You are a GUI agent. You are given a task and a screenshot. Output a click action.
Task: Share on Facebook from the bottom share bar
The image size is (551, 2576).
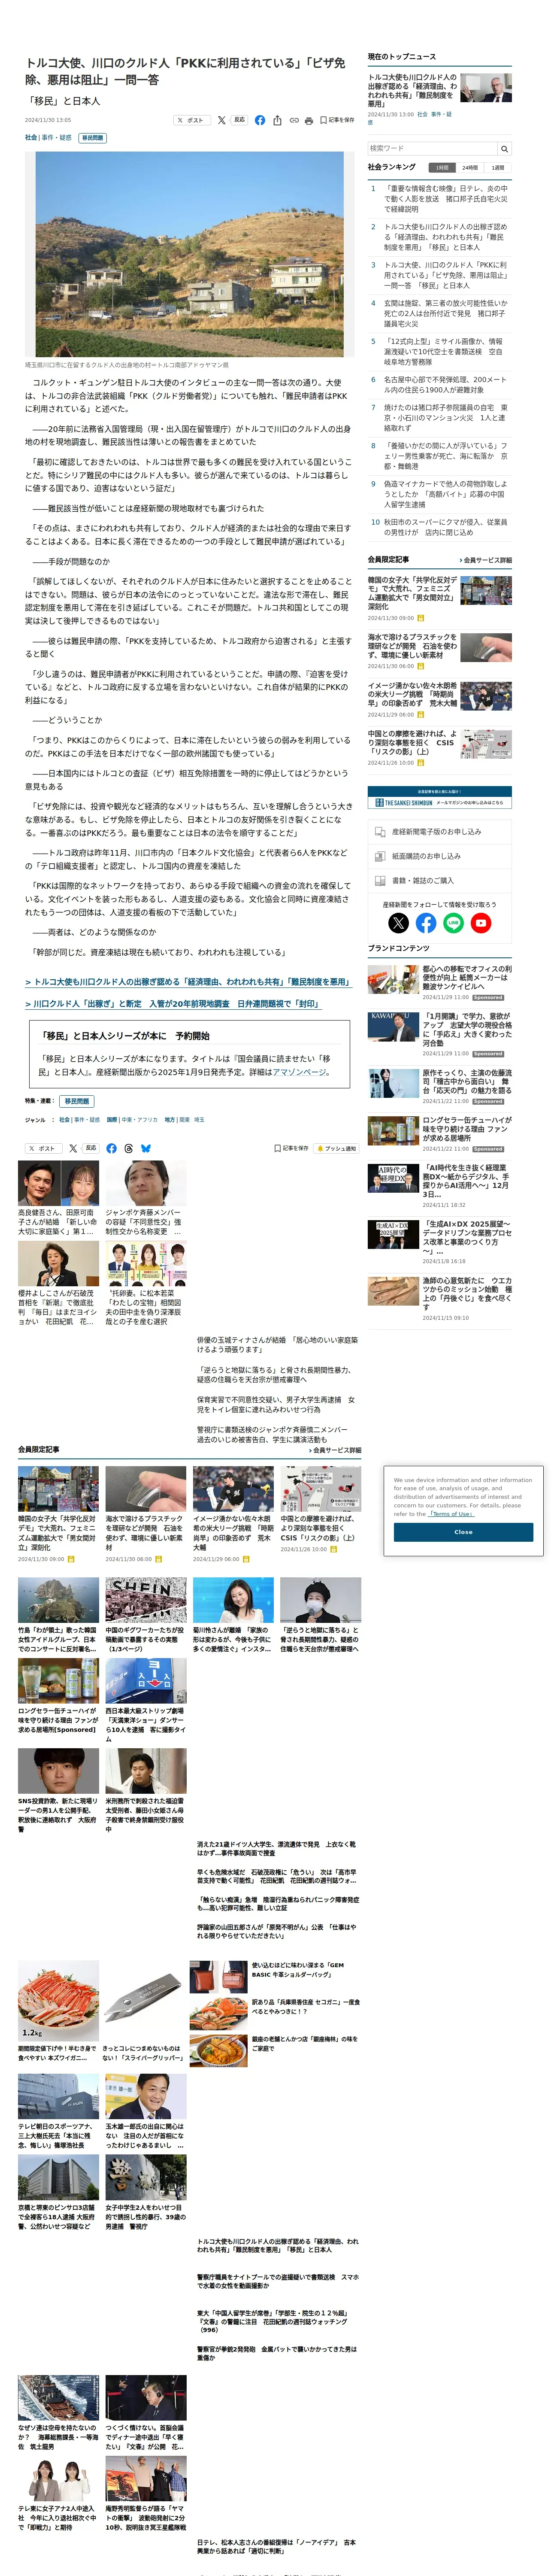point(111,1148)
